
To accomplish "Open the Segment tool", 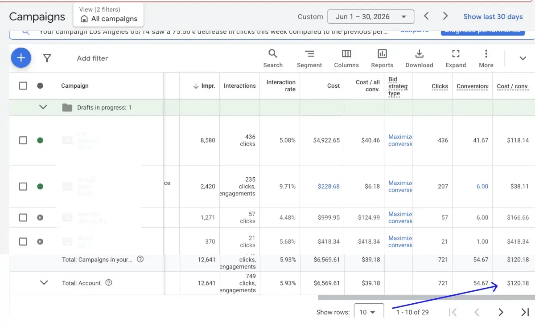I will tap(309, 59).
